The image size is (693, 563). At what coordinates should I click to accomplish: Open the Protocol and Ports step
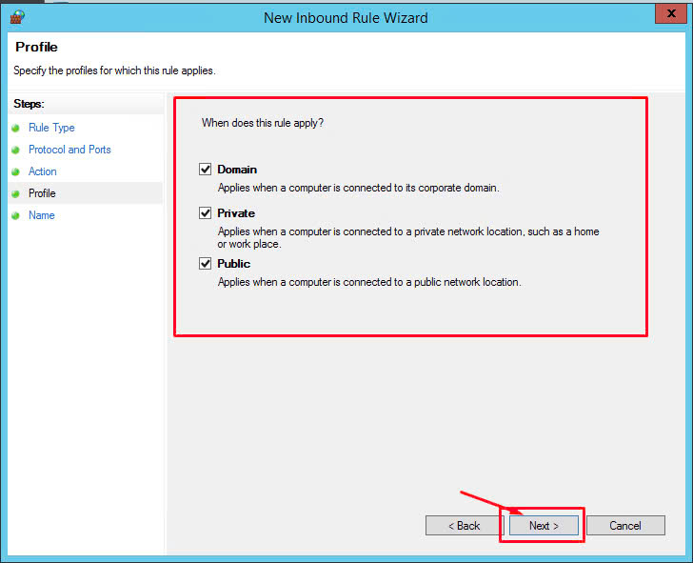click(69, 150)
